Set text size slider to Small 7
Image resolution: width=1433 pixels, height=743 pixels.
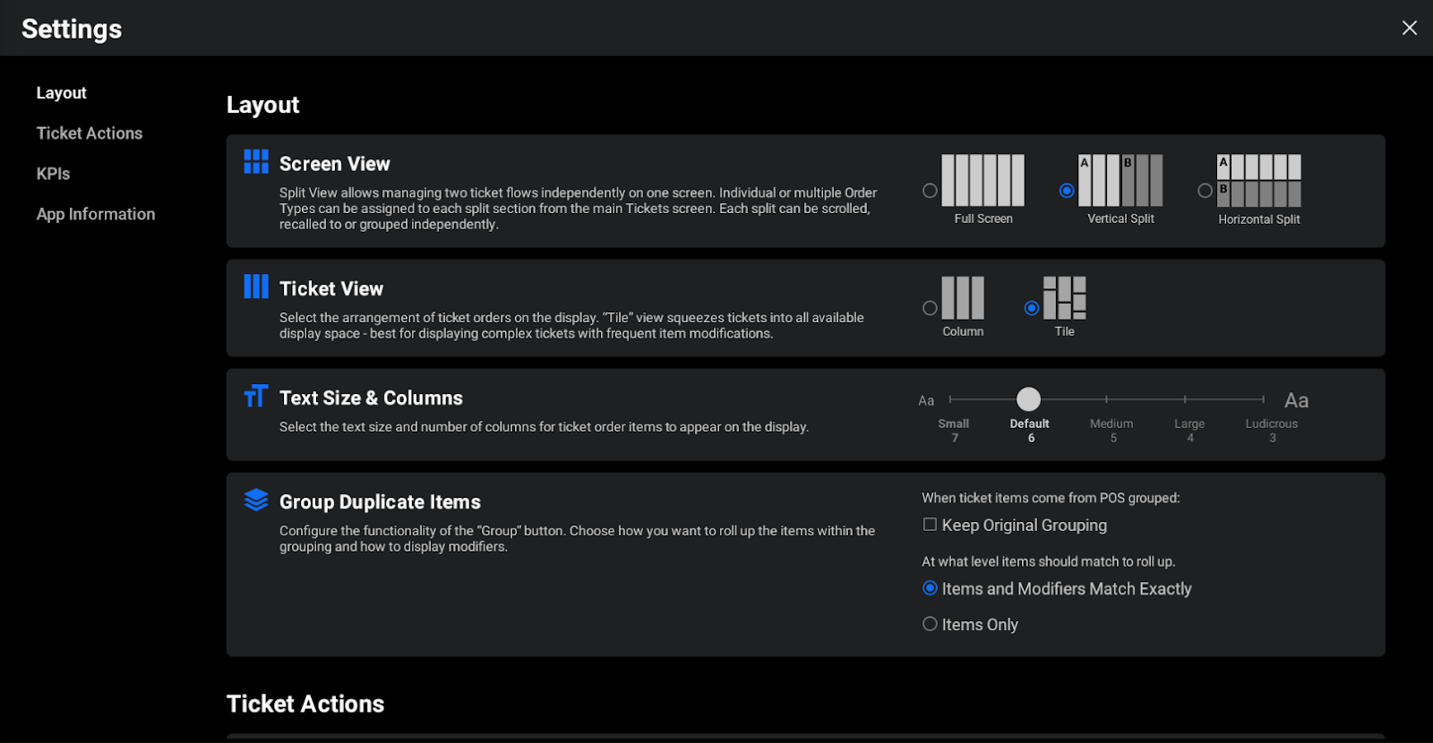[x=951, y=399]
